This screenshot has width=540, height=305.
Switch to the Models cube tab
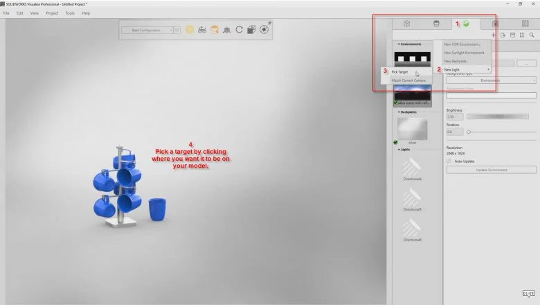[x=406, y=24]
